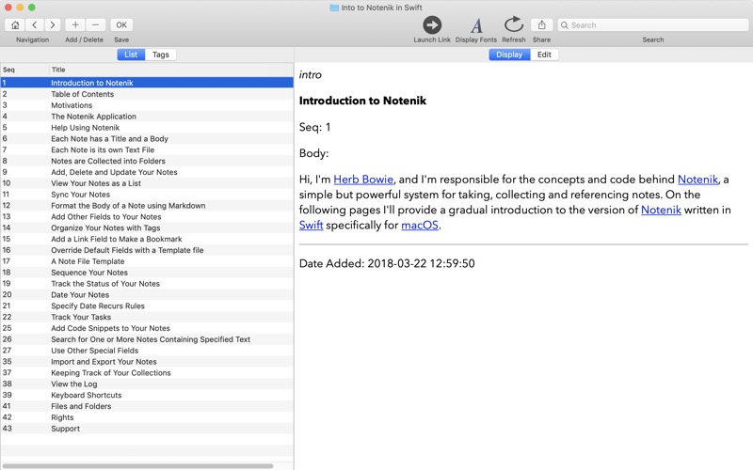Image resolution: width=753 pixels, height=470 pixels.
Task: Select 'Track the Status of Your Notes'
Action: (x=147, y=284)
